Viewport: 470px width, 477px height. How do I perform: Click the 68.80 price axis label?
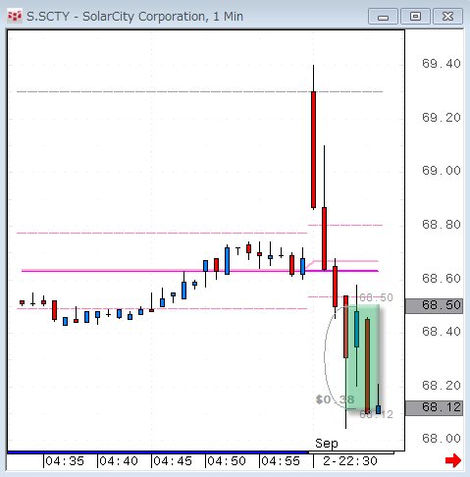click(442, 225)
